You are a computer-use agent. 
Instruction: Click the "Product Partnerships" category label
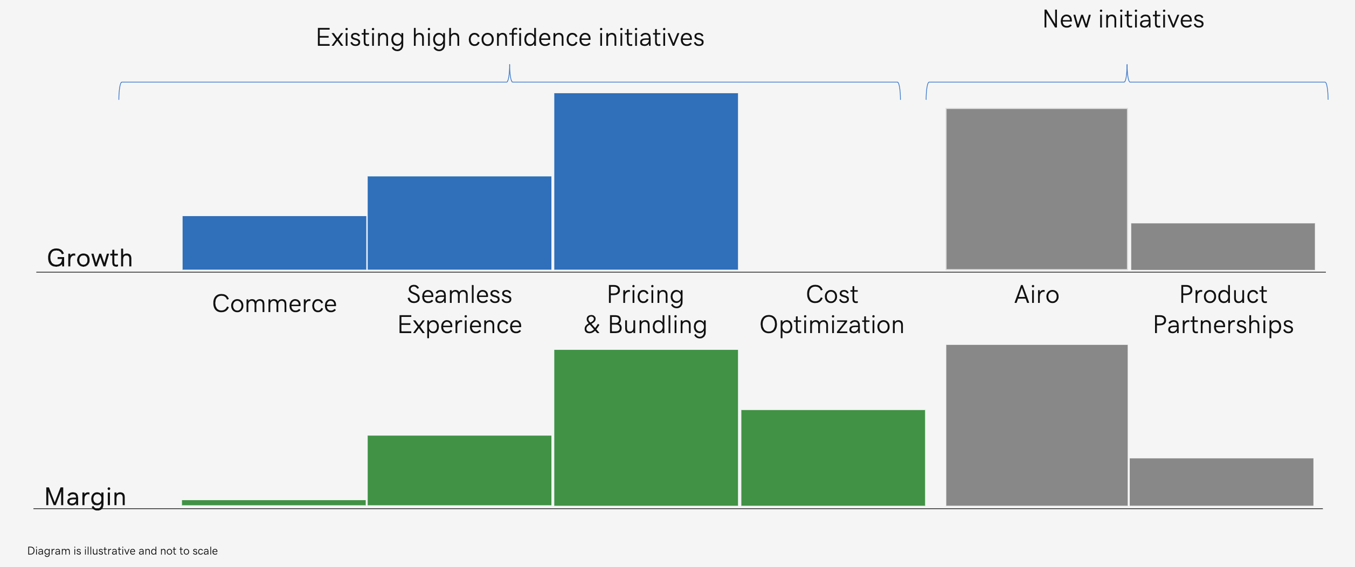pyautogui.click(x=1223, y=310)
